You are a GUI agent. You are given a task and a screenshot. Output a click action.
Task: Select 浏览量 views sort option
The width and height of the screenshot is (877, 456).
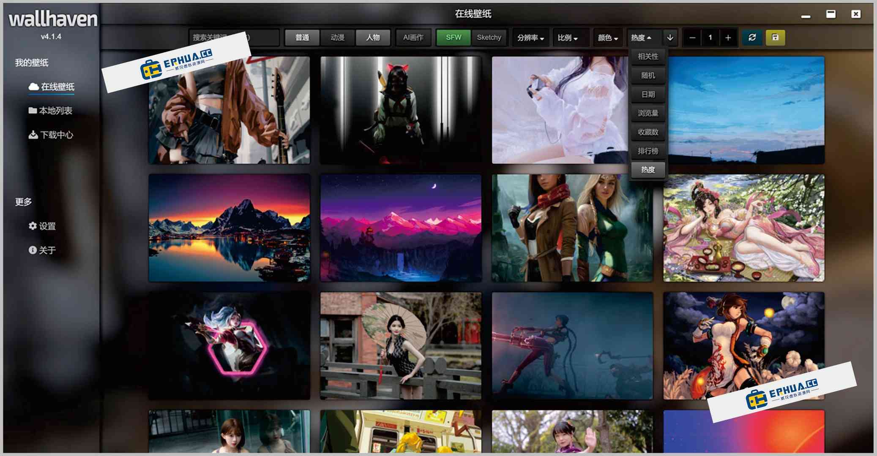648,113
